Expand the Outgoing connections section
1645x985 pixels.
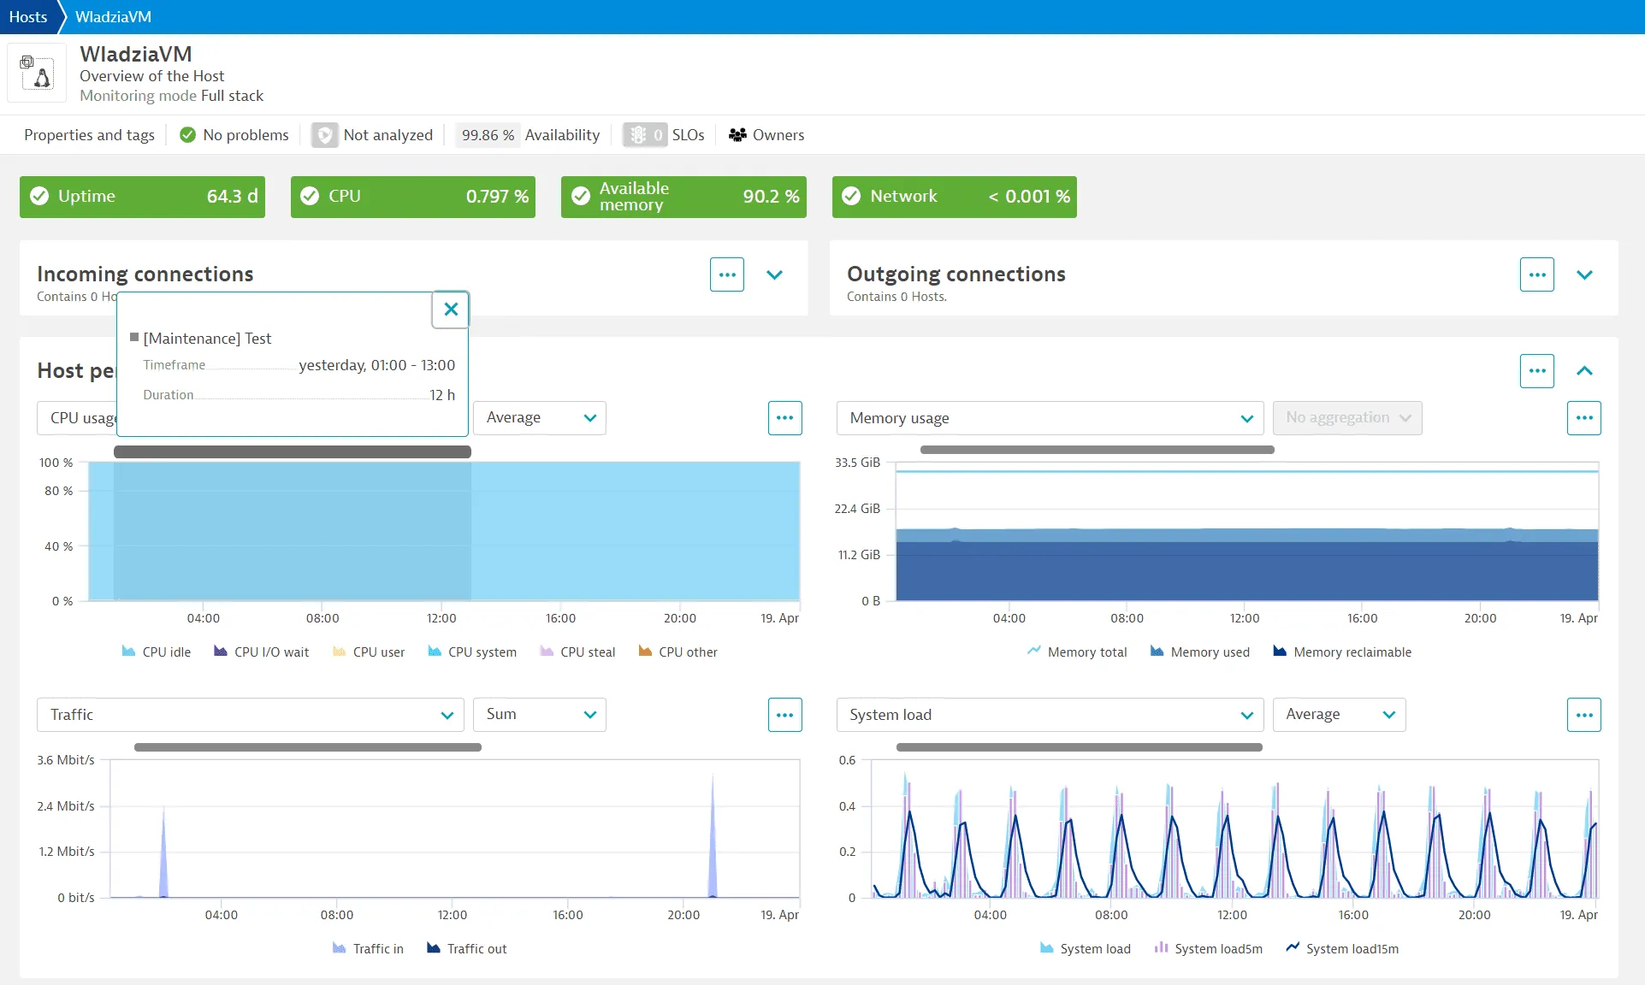point(1584,274)
